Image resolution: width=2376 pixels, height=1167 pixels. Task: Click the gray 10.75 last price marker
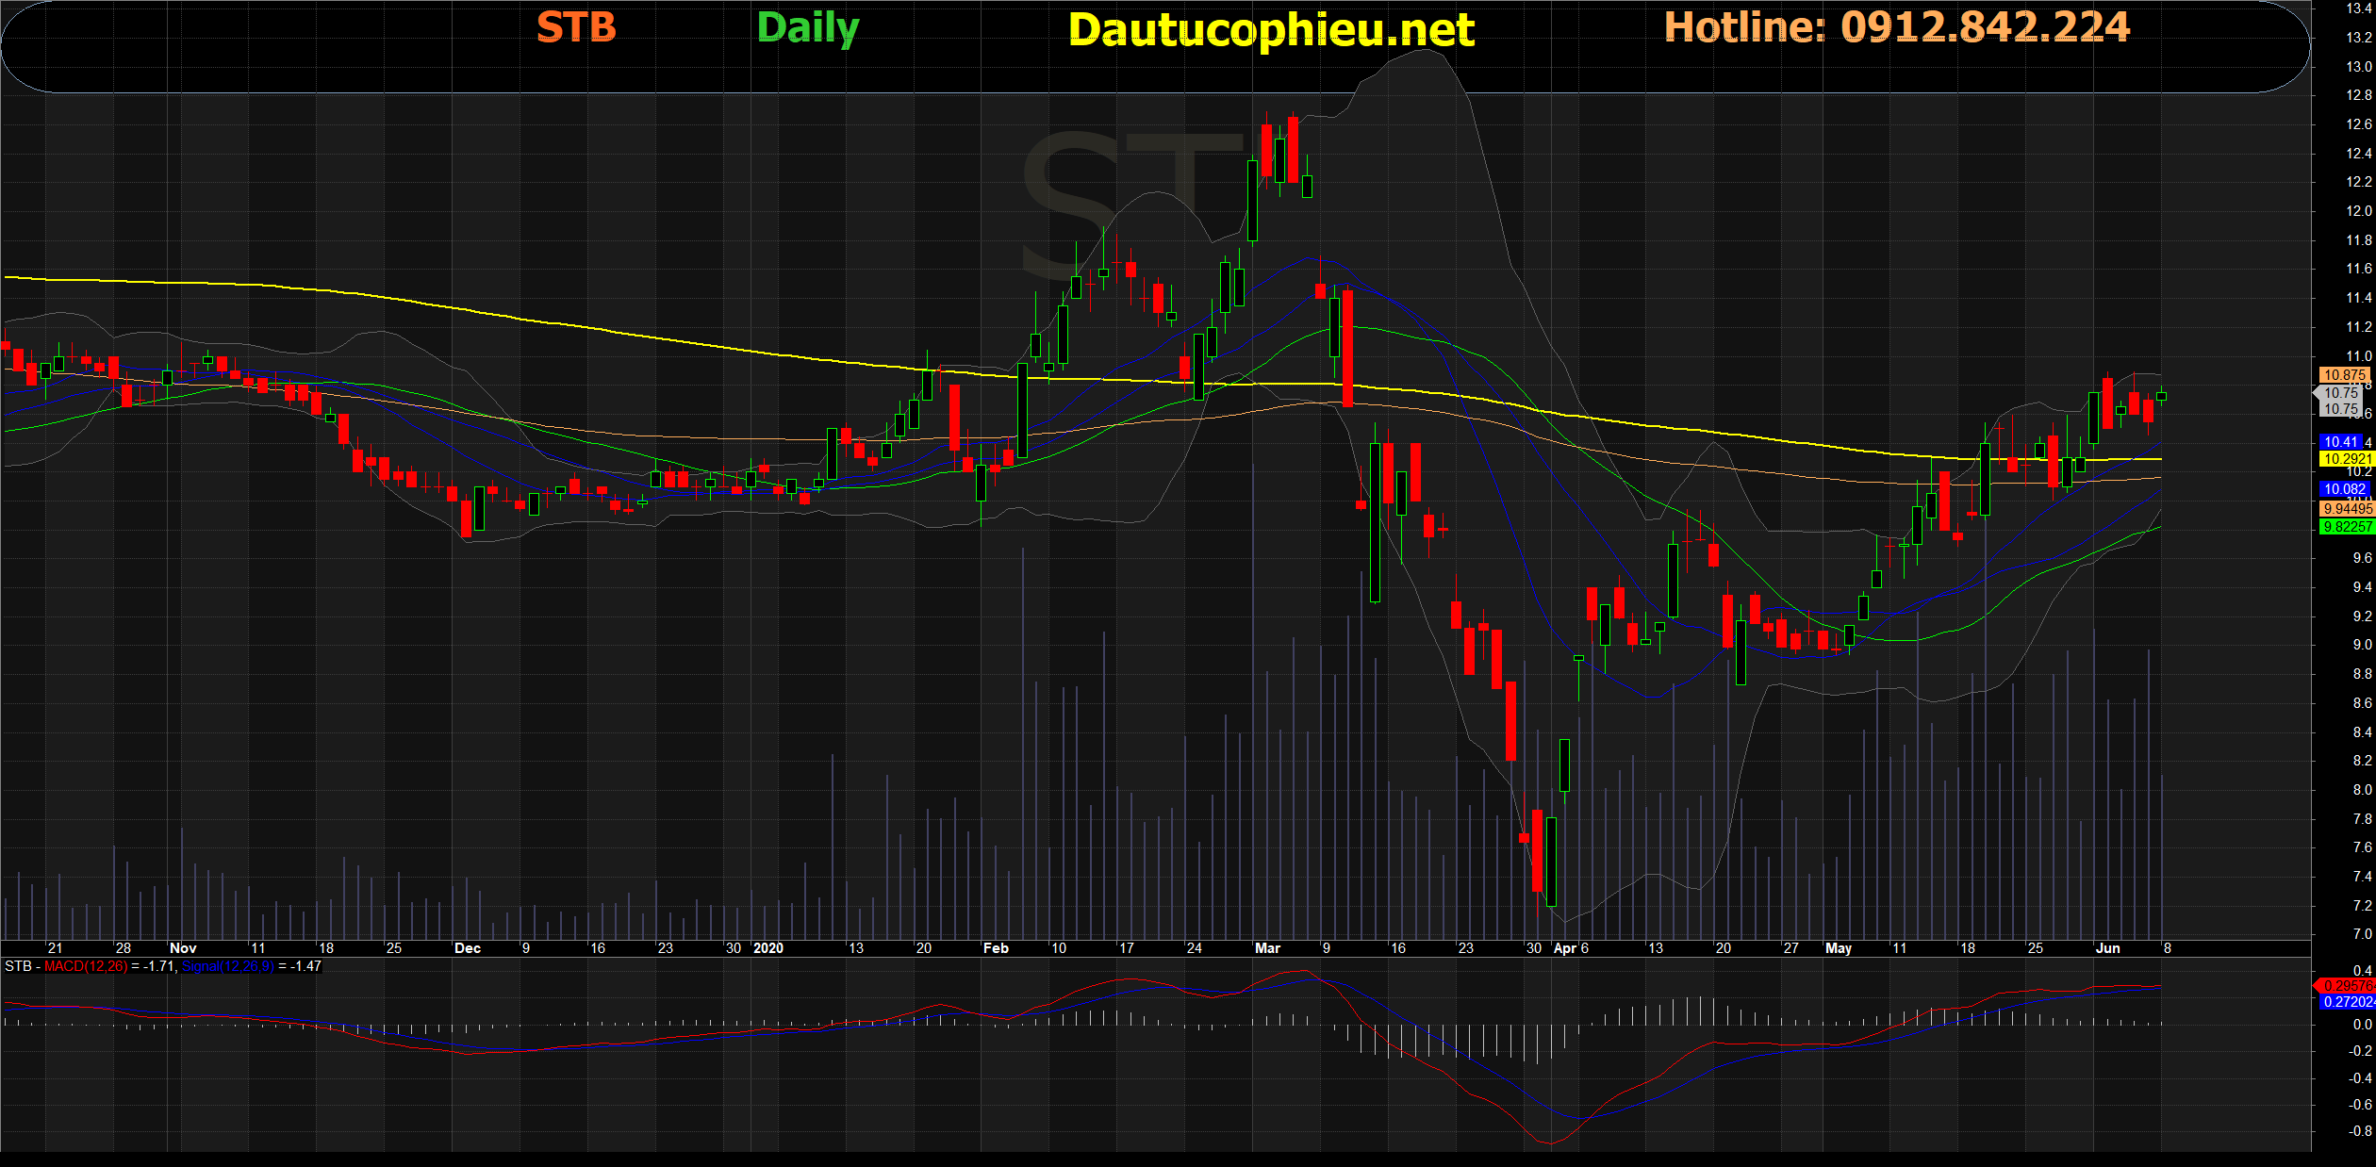point(2341,393)
